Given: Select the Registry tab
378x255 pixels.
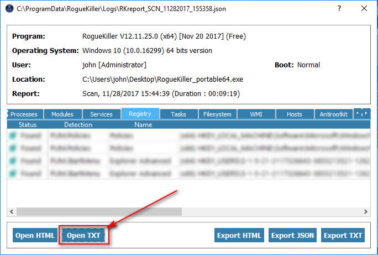Looking at the screenshot, I should click(x=140, y=114).
